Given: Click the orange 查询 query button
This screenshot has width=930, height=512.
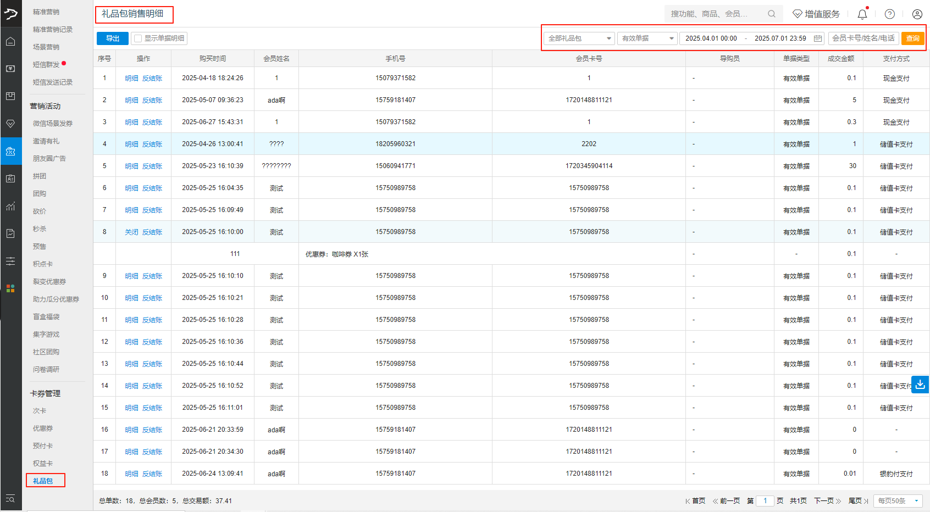Looking at the screenshot, I should point(913,38).
